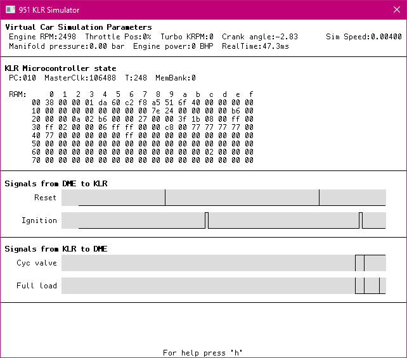407x358 pixels.
Task: Select the MasterClk:106488 value
Action: pyautogui.click(x=81, y=78)
